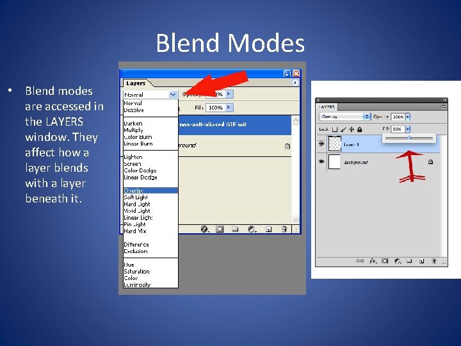Click trash delete icon in left Layers panel

click(284, 229)
